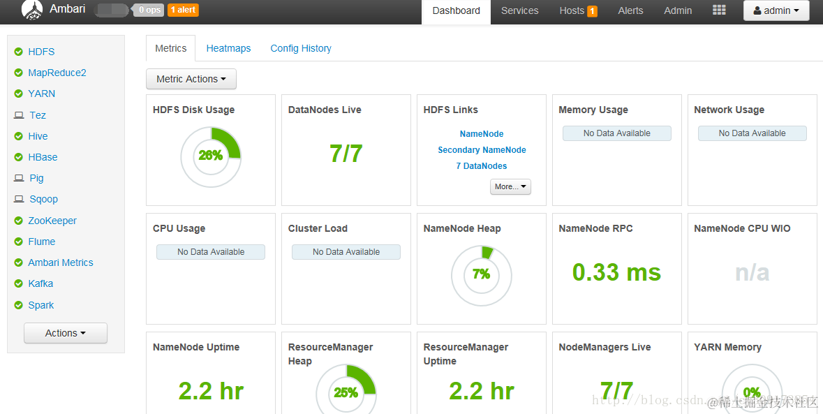Open the MapReduce2 service link

click(x=57, y=73)
